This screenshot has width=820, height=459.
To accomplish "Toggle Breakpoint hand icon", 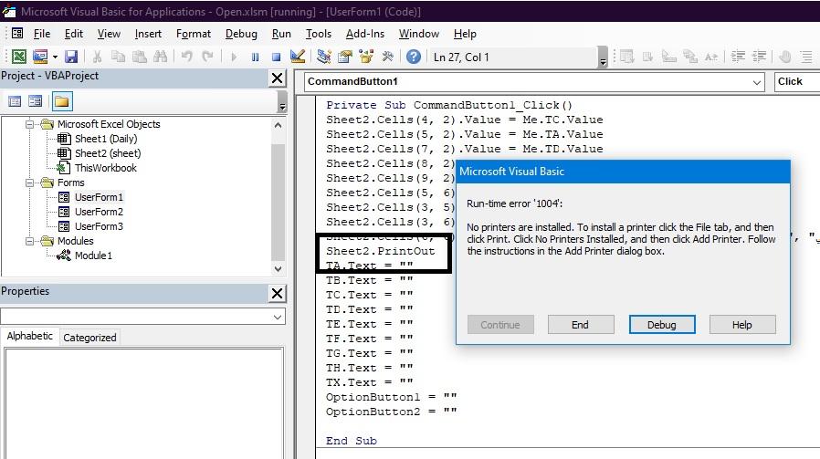I will (784, 57).
